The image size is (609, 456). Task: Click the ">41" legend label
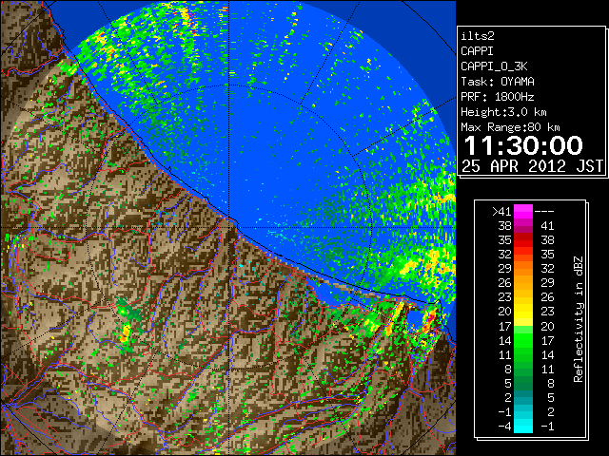[501, 211]
